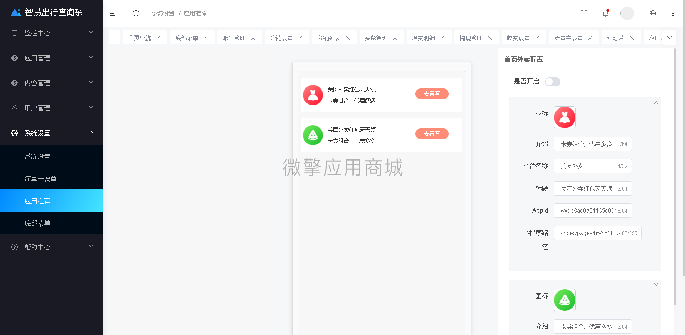
Task: Change the red dress icon image
Action: pyautogui.click(x=564, y=117)
